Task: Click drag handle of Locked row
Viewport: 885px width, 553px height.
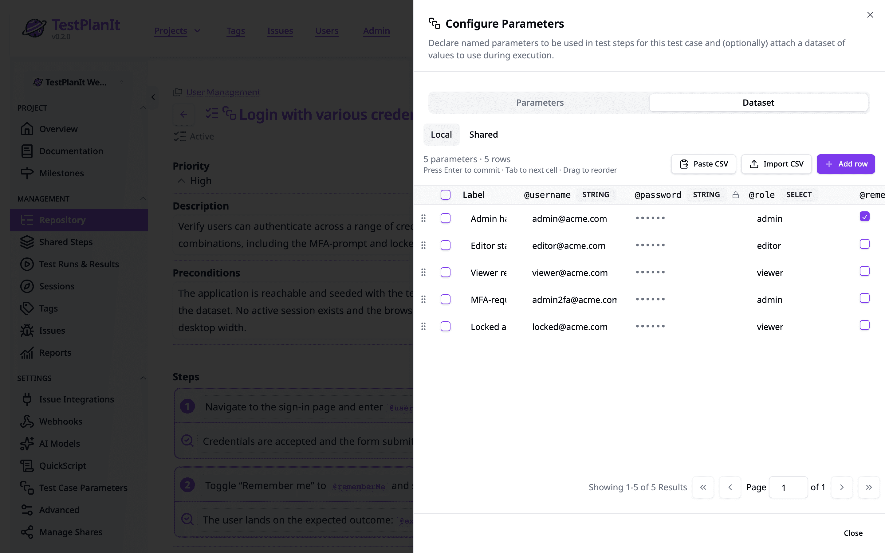Action: click(423, 326)
